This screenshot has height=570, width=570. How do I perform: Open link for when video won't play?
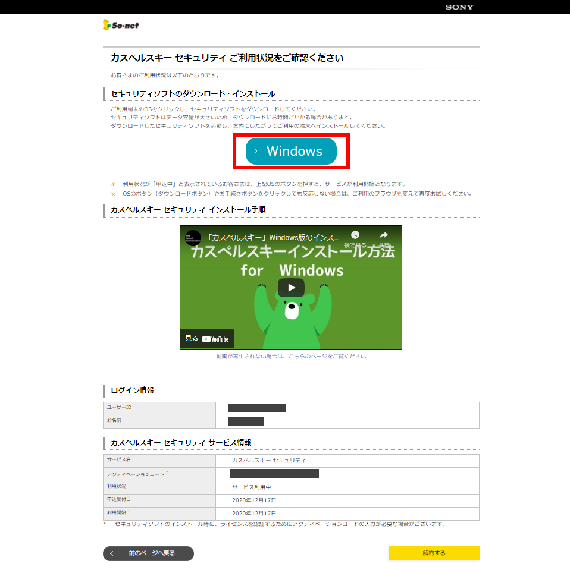point(291,357)
